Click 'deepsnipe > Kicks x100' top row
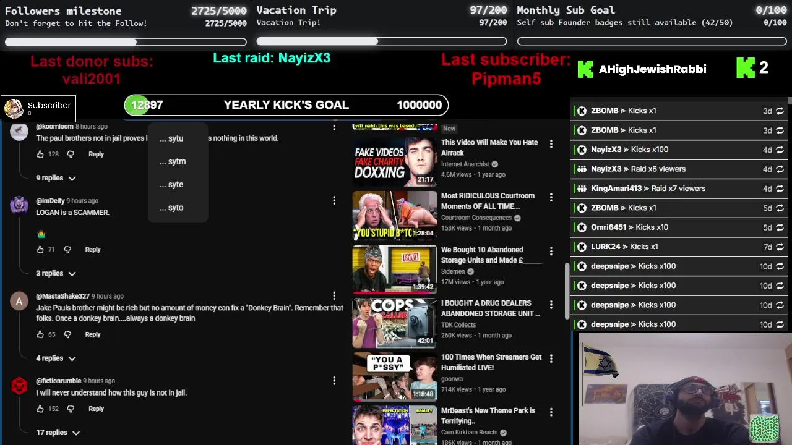 680,266
